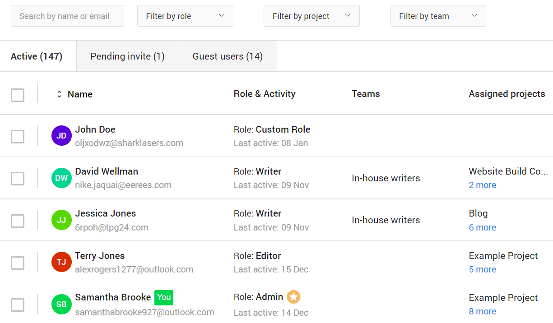Click Website Build Co... project name
The width and height of the screenshot is (553, 323).
click(x=508, y=171)
